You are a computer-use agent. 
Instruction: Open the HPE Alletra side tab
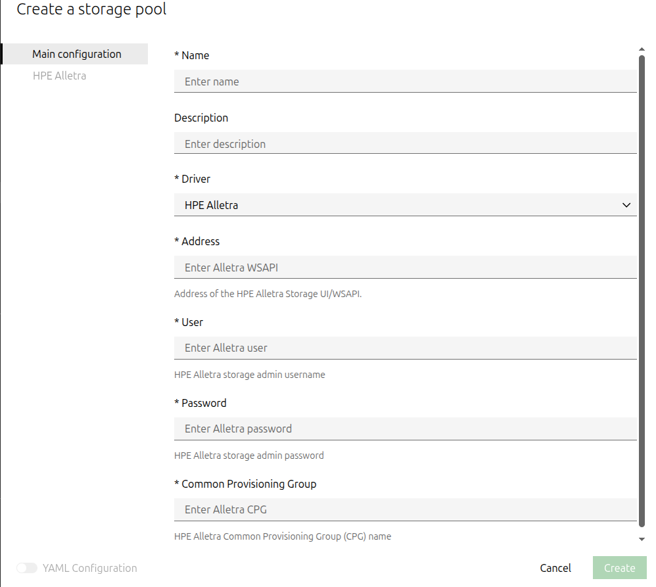[x=59, y=76]
